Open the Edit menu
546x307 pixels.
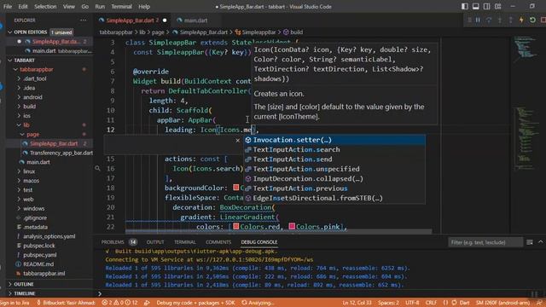(23, 6)
